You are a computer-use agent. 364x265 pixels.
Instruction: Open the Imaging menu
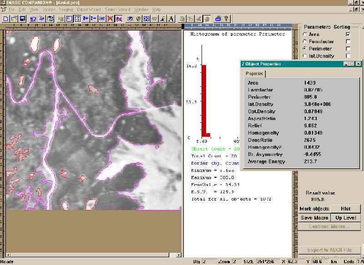(x=65, y=9)
